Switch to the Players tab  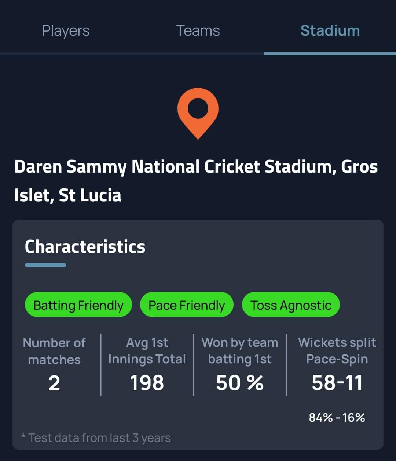tap(66, 30)
